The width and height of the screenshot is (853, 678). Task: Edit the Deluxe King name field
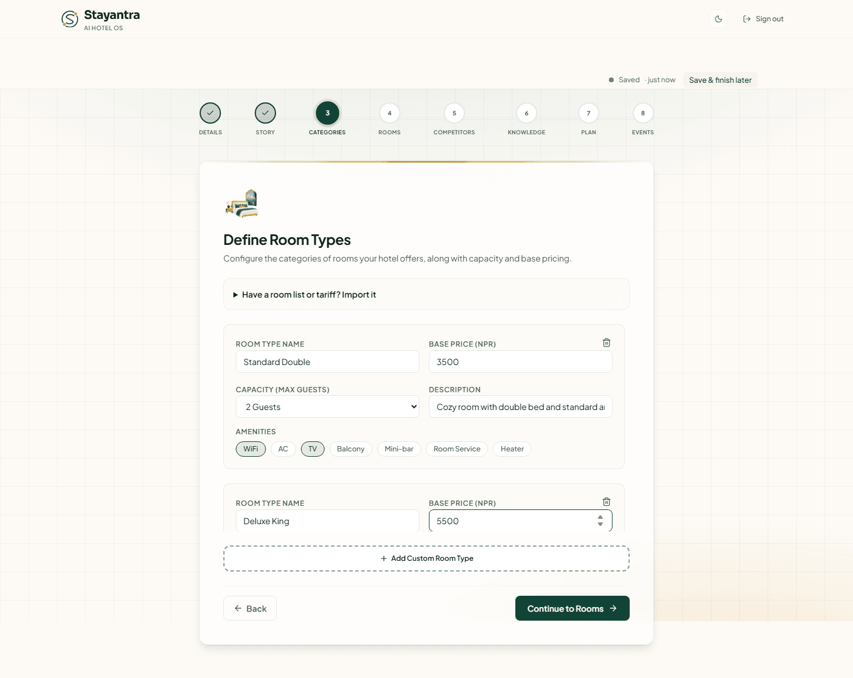coord(328,521)
